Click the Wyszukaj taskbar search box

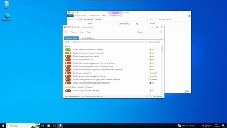[23, 126]
